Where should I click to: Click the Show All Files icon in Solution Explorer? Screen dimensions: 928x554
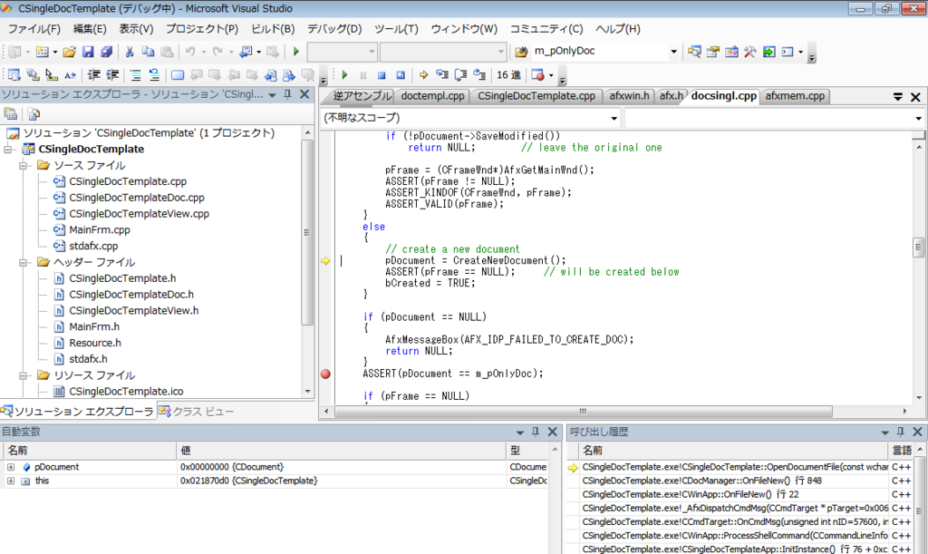(34, 113)
